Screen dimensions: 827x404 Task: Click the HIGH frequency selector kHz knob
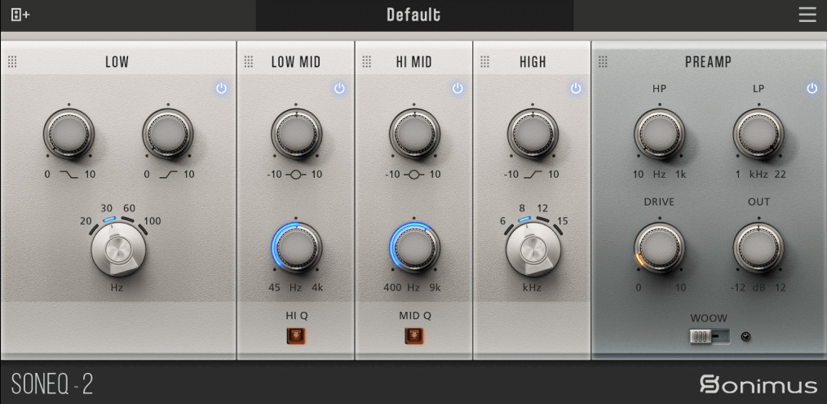[x=533, y=249]
